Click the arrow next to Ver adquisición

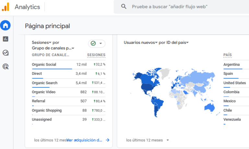tap(108, 140)
